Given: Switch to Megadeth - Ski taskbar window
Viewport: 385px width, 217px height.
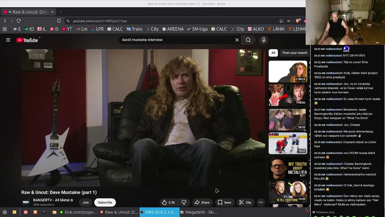Looking at the screenshot, I should pyautogui.click(x=199, y=212).
